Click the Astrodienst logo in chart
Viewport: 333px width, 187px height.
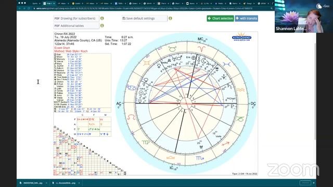pos(241,37)
